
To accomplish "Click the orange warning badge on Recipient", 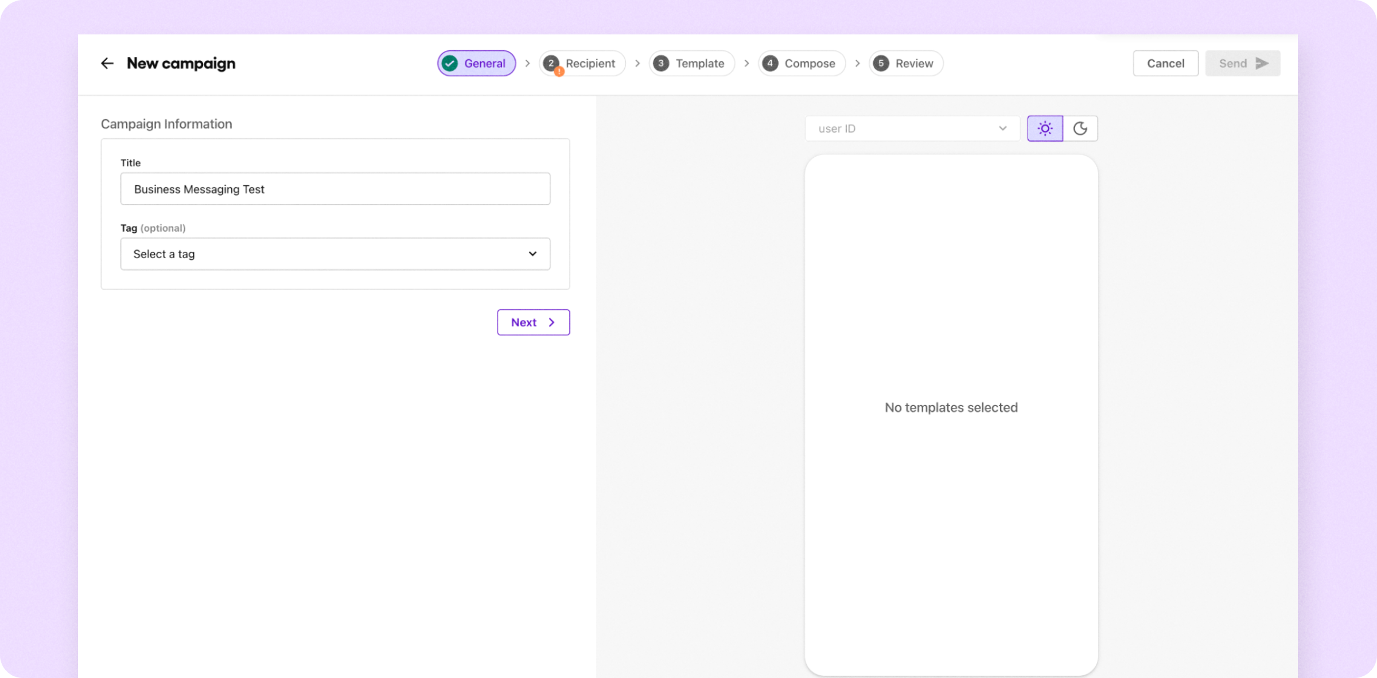I will coord(558,71).
